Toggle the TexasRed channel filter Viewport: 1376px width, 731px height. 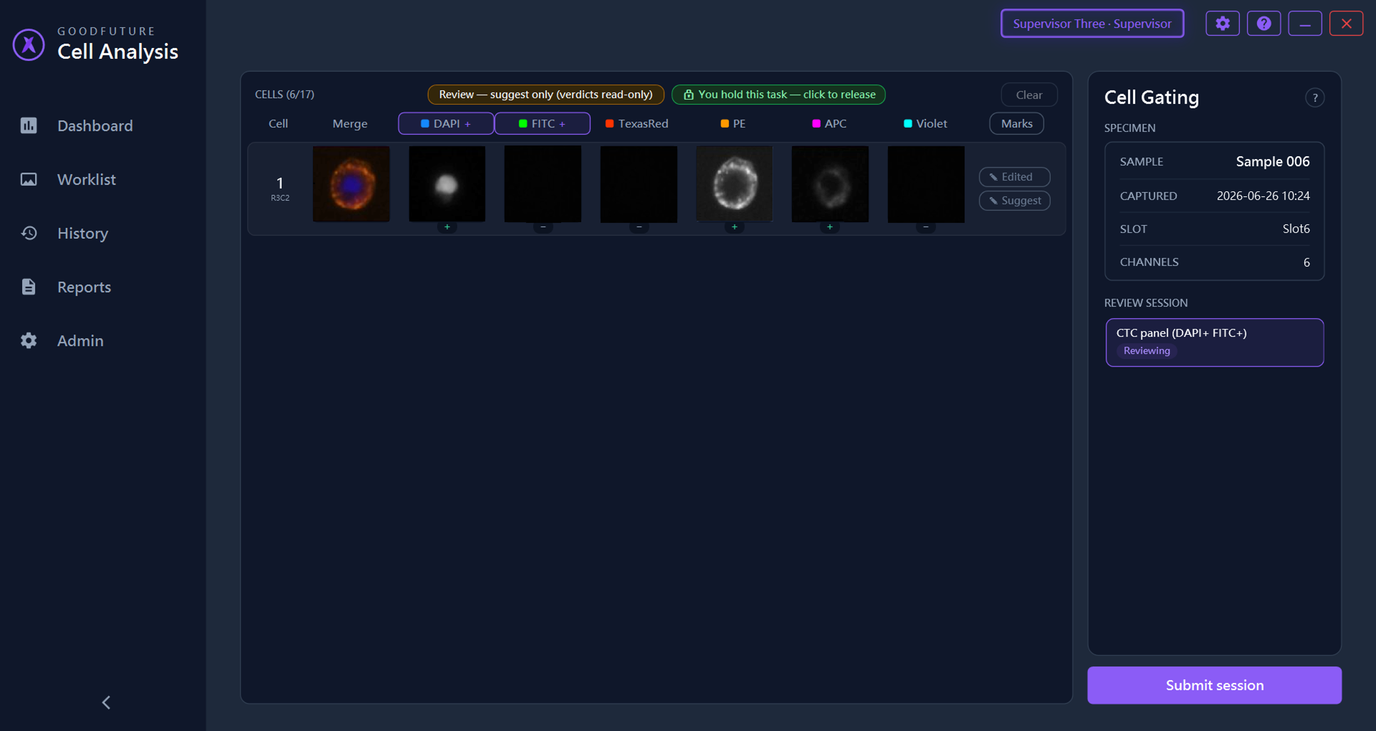point(637,124)
